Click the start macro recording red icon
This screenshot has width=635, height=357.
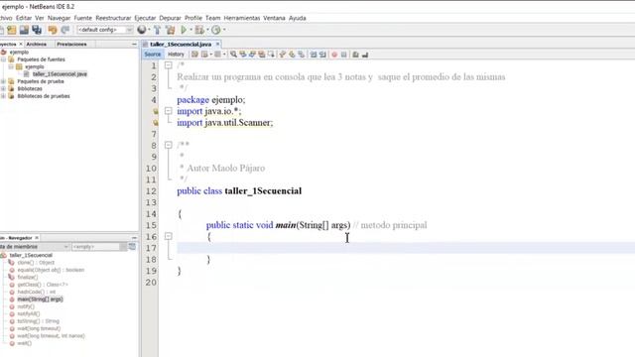coord(334,55)
